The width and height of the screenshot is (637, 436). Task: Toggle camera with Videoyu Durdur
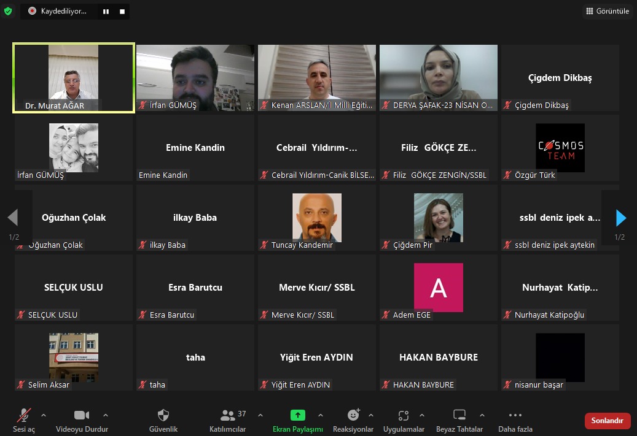(x=82, y=421)
